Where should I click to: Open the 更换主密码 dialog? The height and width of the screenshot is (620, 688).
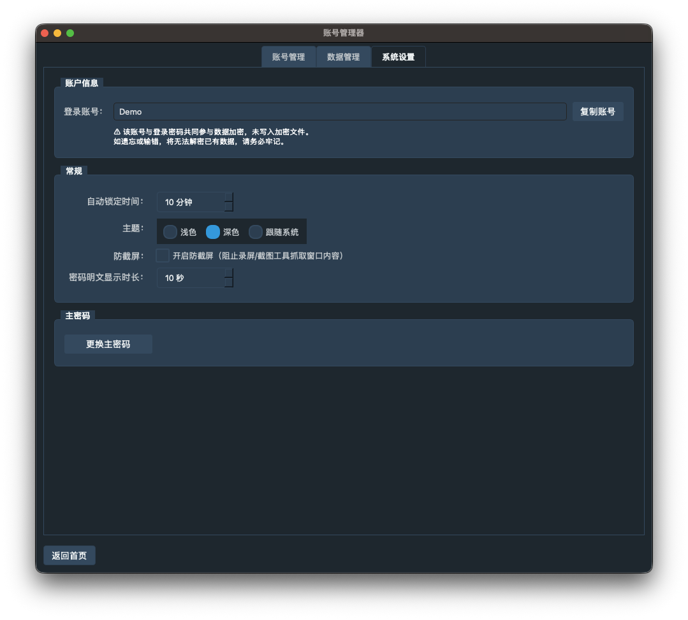(108, 344)
